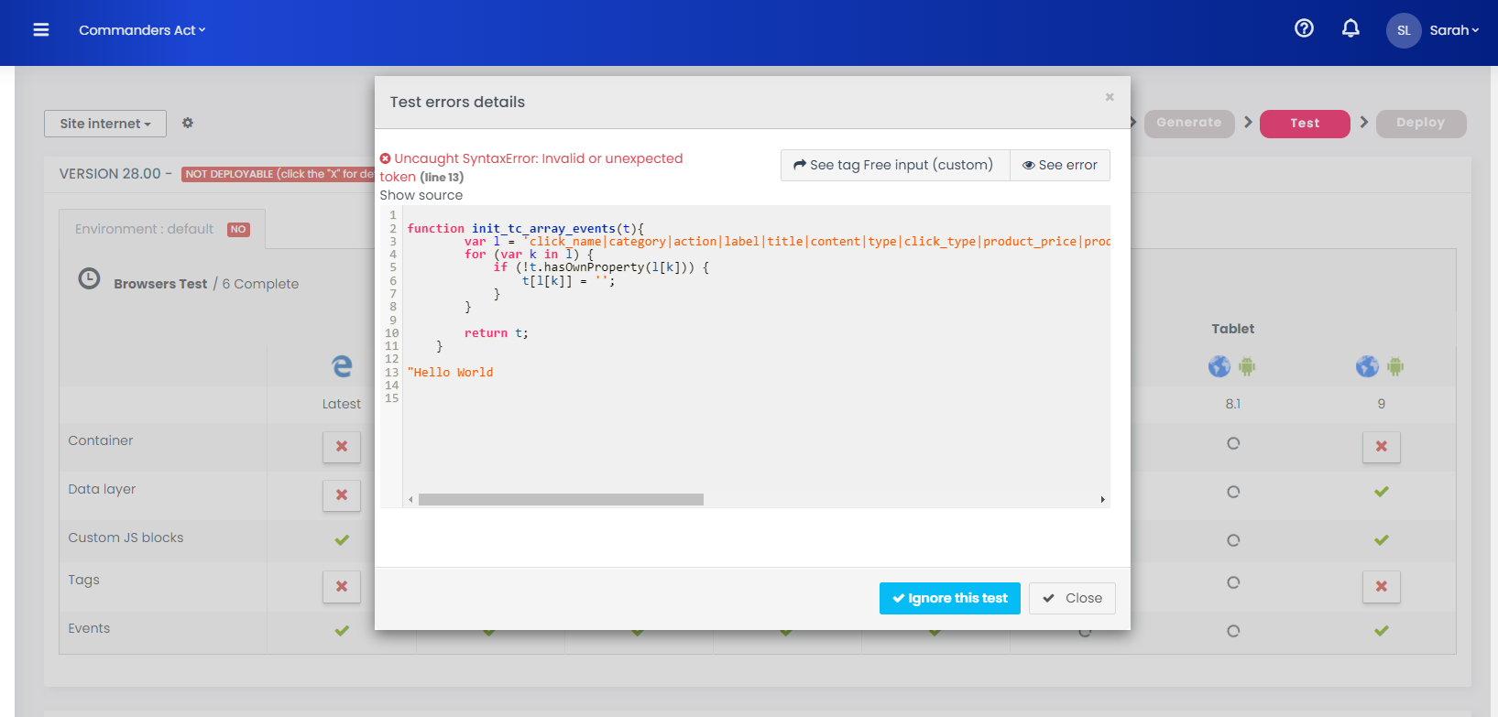Go to the Deploy step
This screenshot has height=717, width=1498.
(1419, 123)
